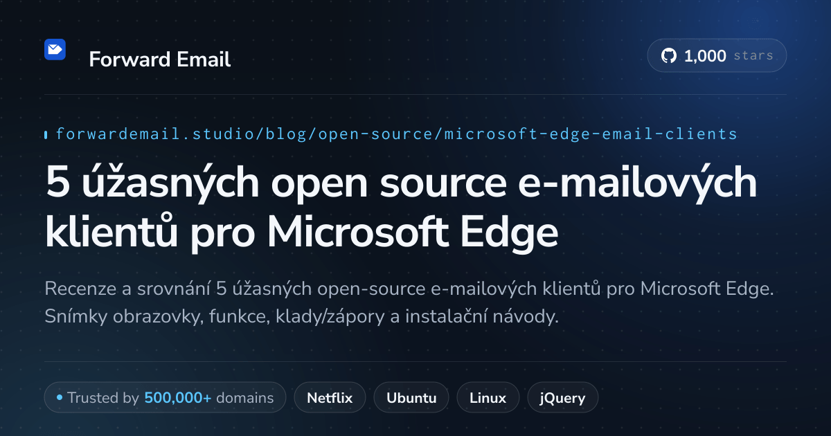The height and width of the screenshot is (436, 831).
Task: Select the Linux badge
Action: pos(488,398)
